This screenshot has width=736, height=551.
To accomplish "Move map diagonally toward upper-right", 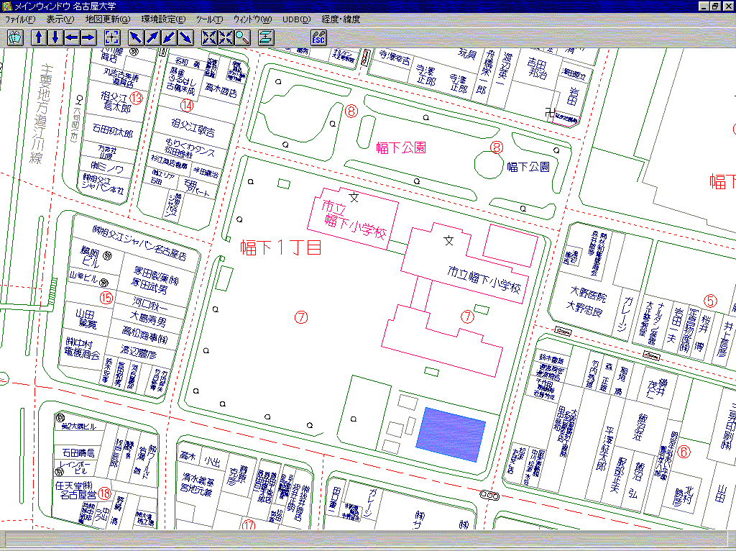I will coord(153,37).
